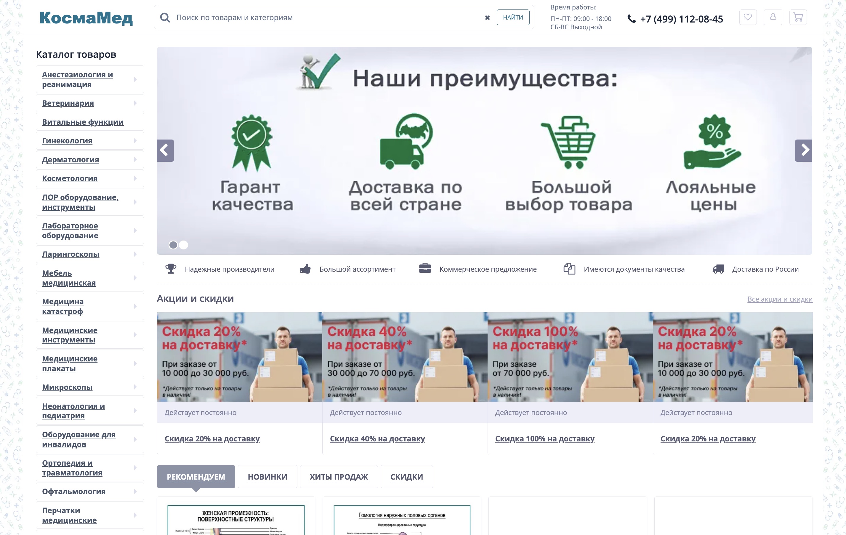Open Скидка 100% на доставку link
The image size is (846, 535).
click(544, 438)
